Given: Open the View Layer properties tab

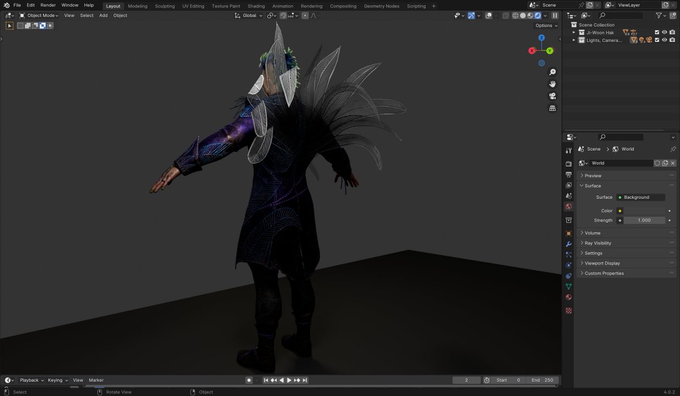Looking at the screenshot, I should click(x=568, y=185).
